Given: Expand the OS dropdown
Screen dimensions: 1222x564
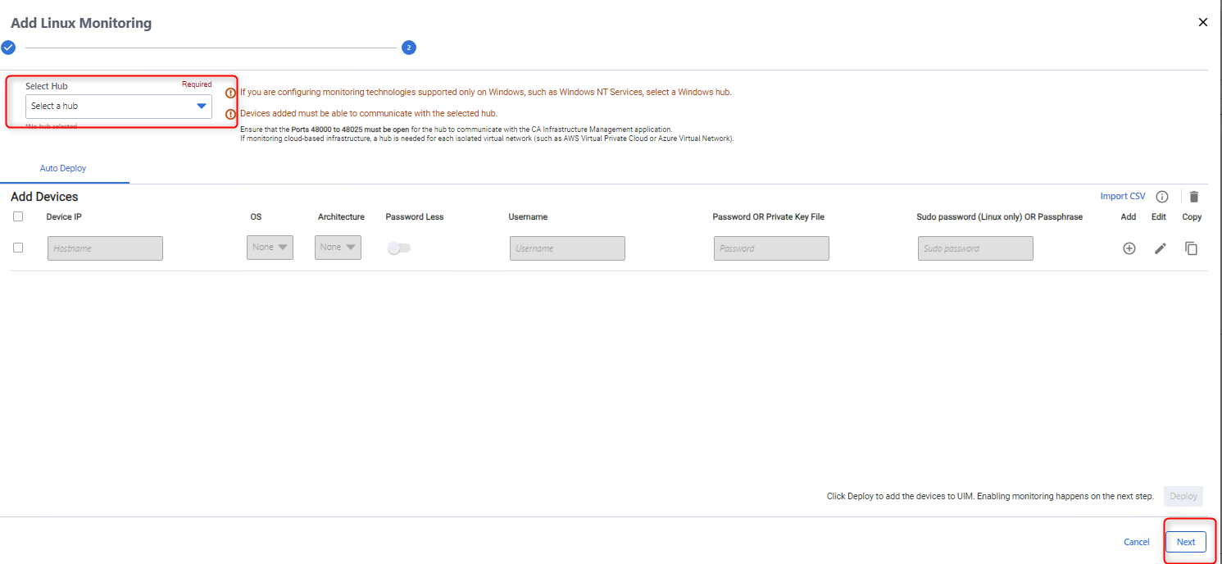Looking at the screenshot, I should tap(270, 248).
